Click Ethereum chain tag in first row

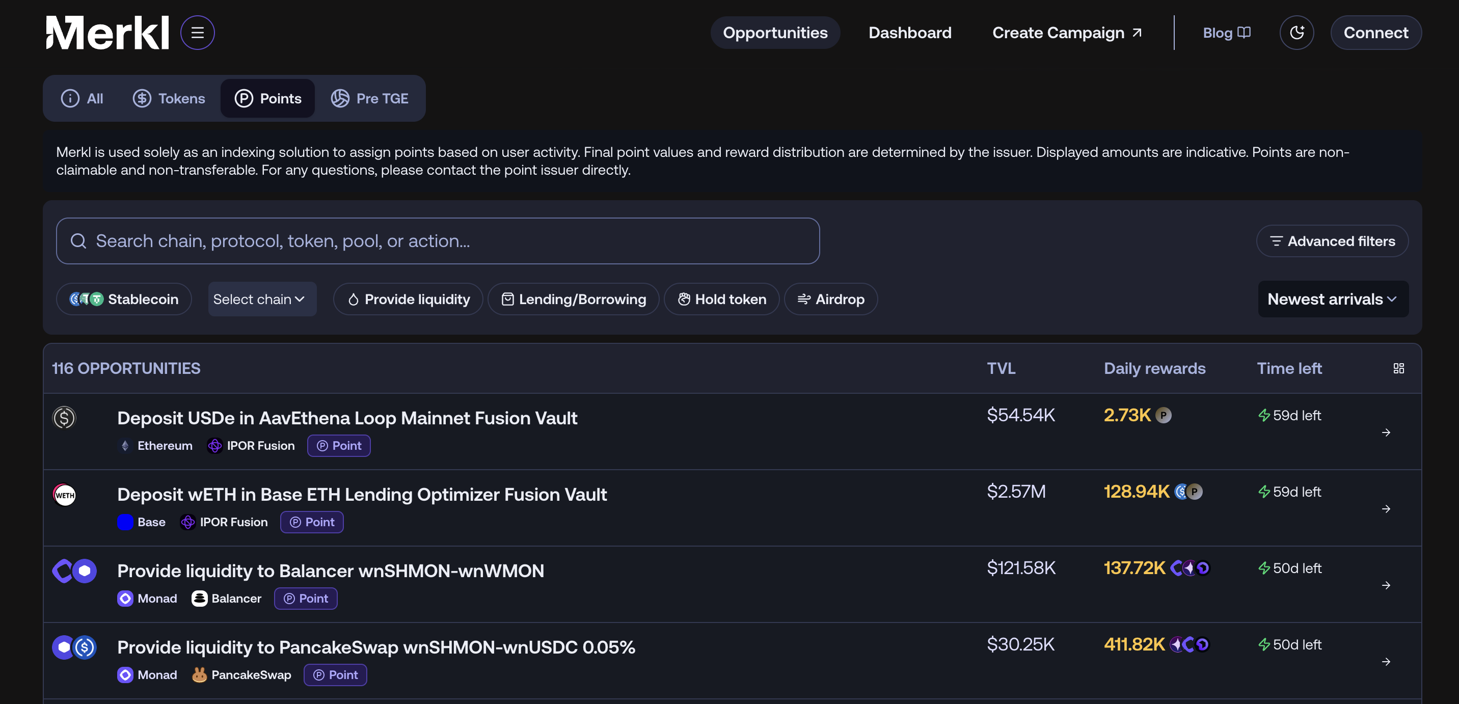(155, 446)
